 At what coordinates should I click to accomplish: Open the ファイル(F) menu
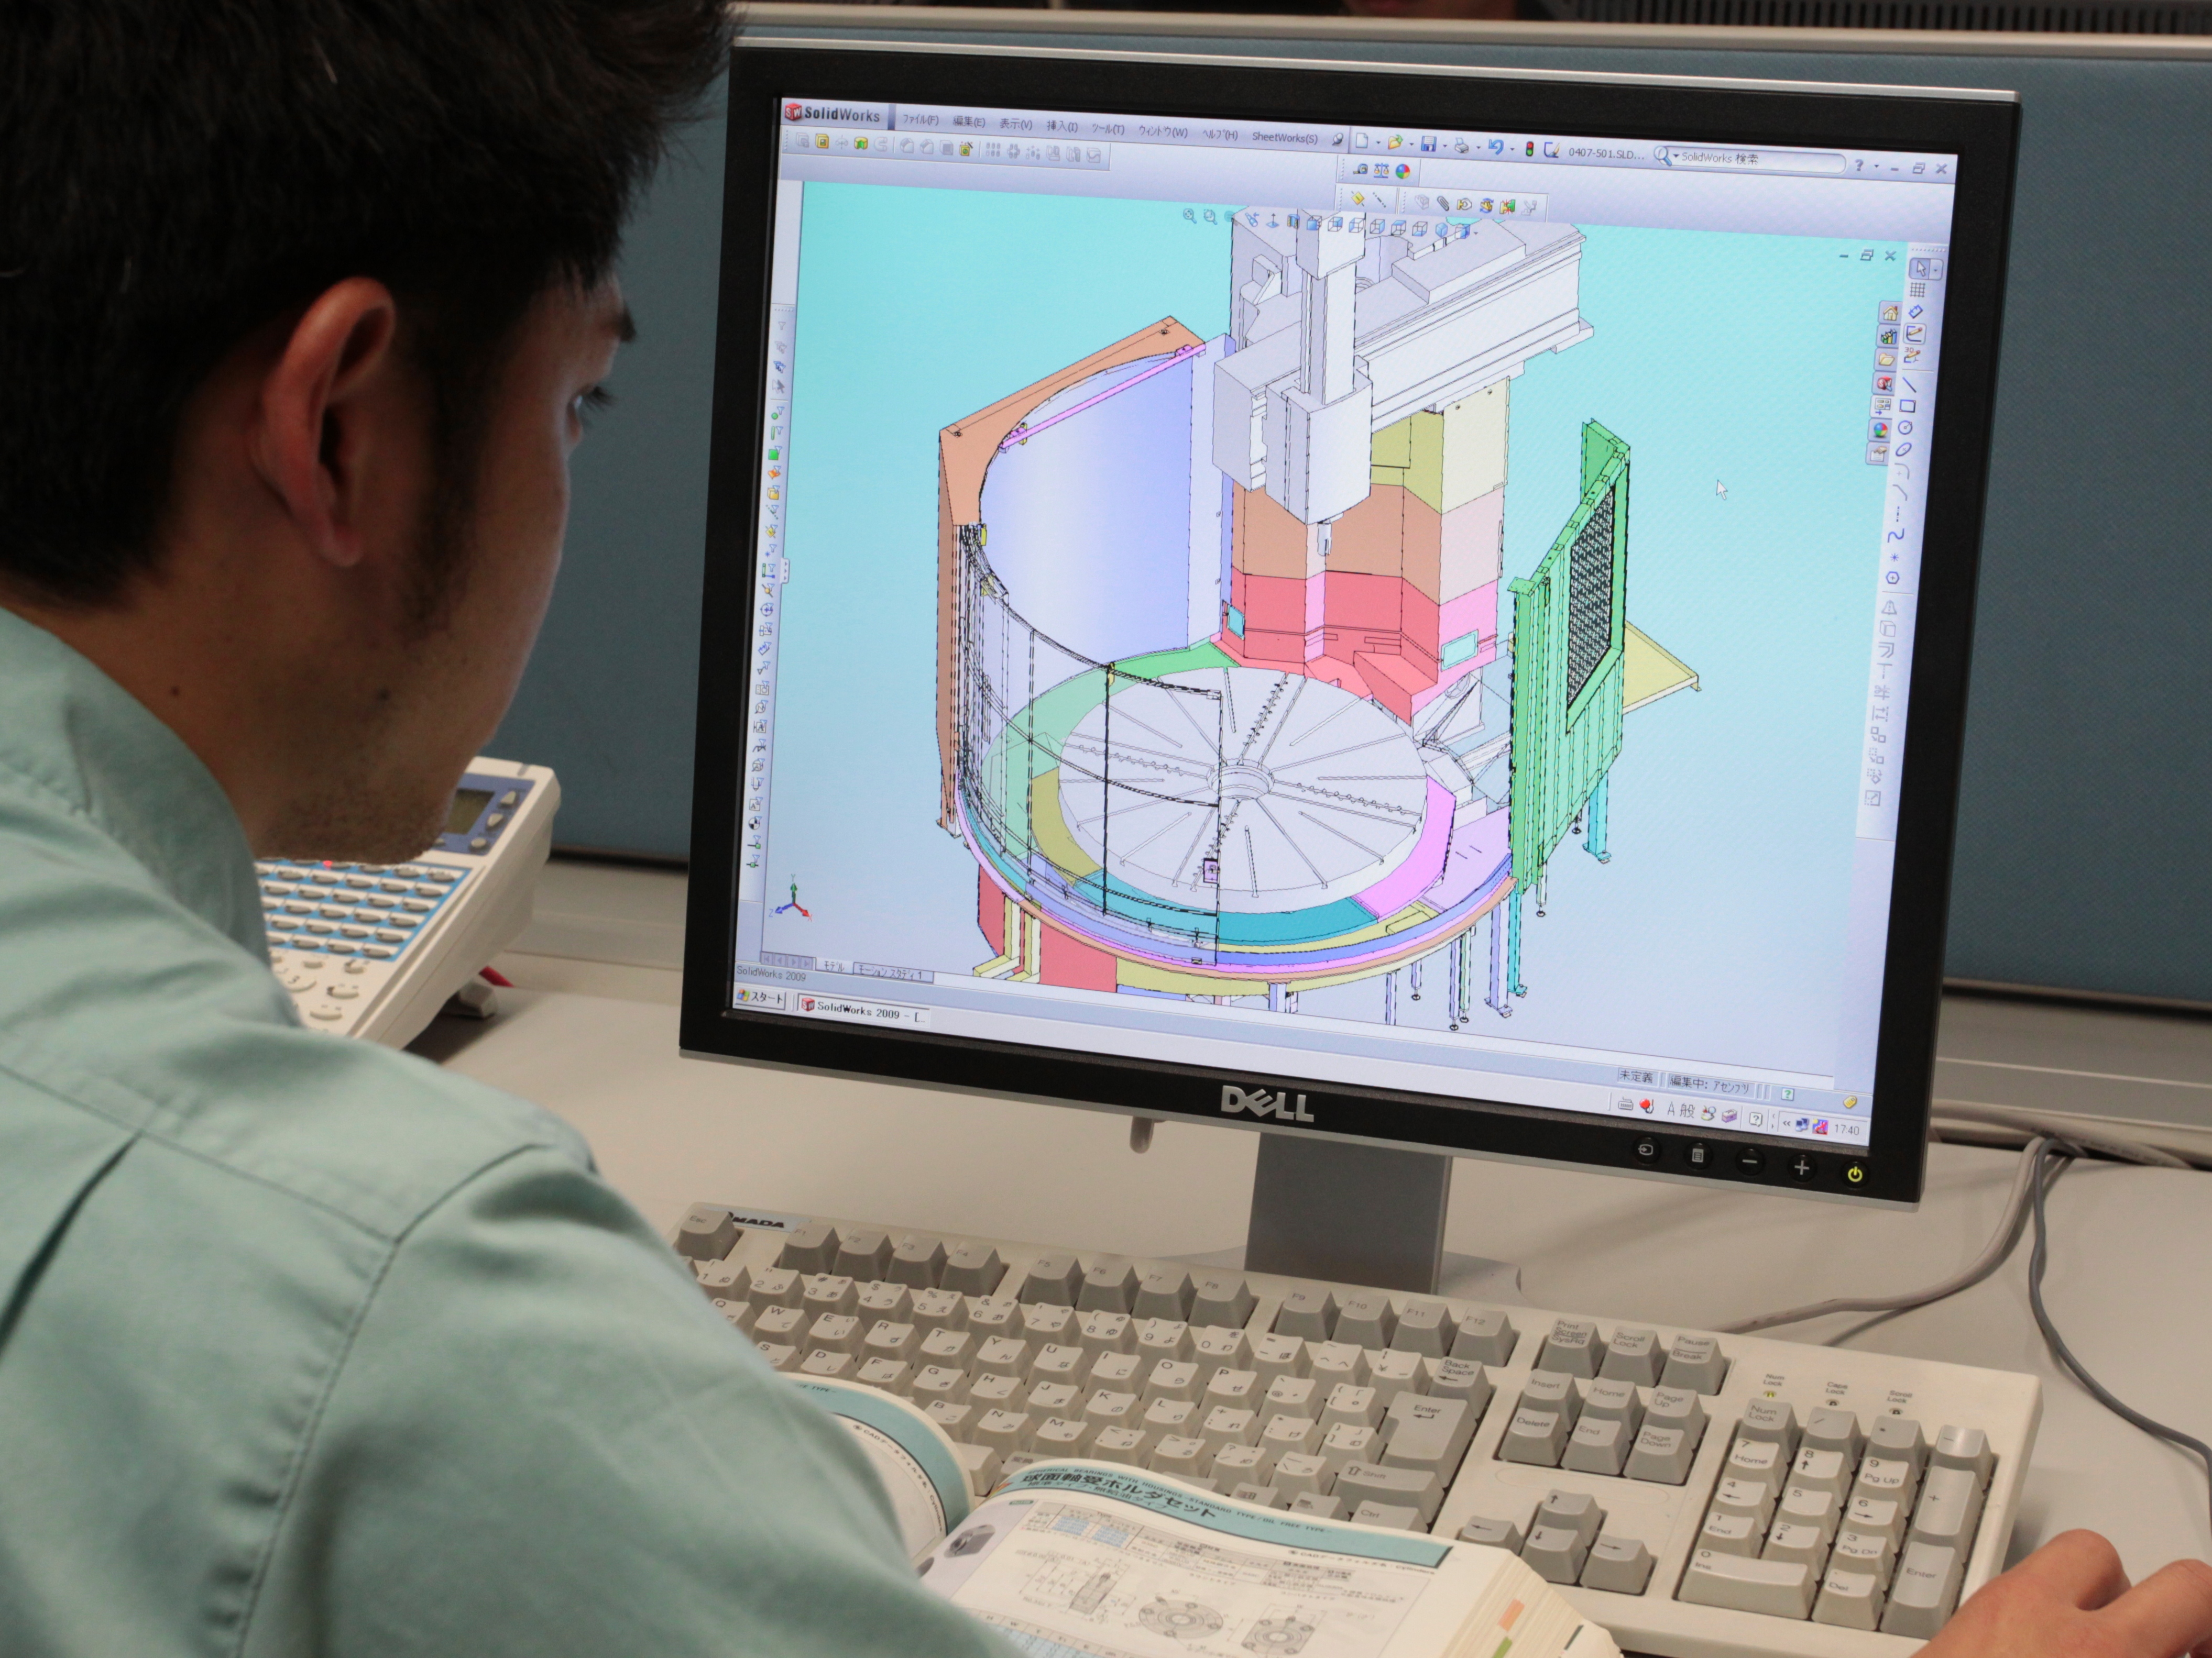921,120
